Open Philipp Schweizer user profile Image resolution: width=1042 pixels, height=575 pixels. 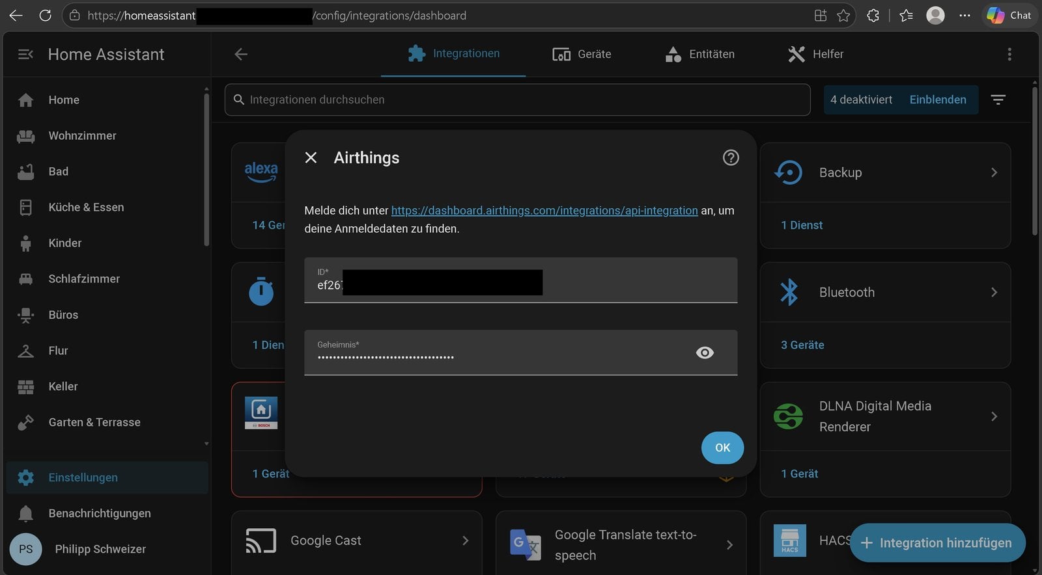pyautogui.click(x=107, y=549)
